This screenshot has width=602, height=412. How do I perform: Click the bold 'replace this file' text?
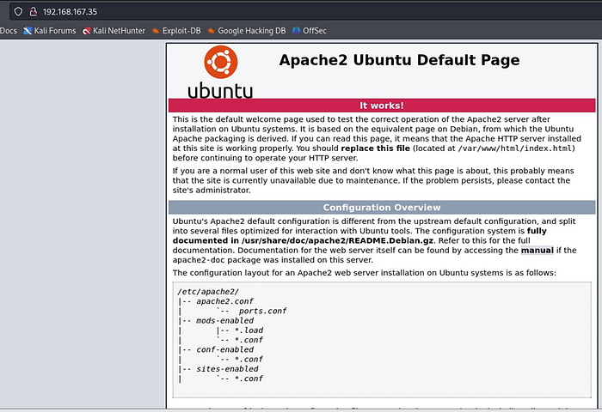click(376, 148)
